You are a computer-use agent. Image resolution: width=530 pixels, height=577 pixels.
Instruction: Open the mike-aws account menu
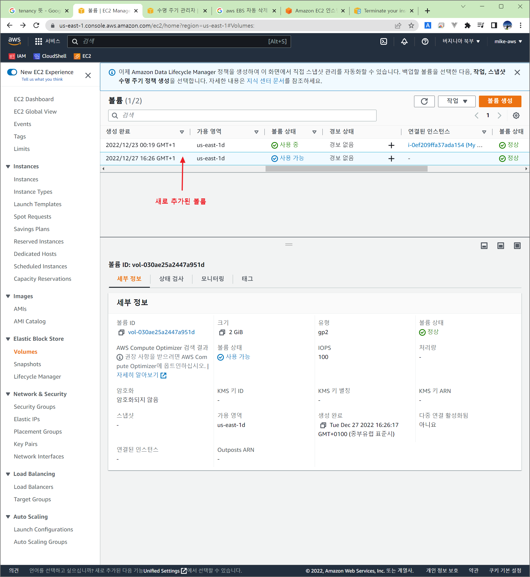pos(508,41)
